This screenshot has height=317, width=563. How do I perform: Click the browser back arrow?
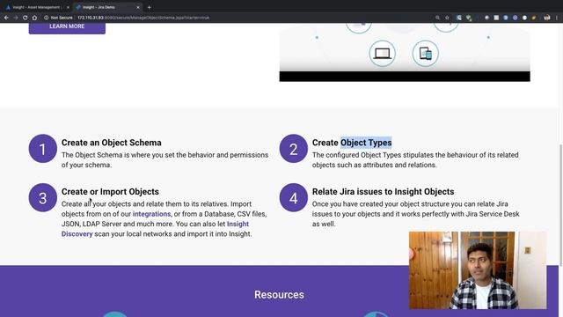pos(6,18)
